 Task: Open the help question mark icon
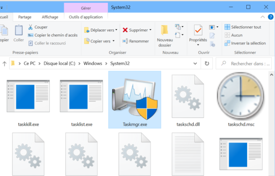(x=270, y=17)
